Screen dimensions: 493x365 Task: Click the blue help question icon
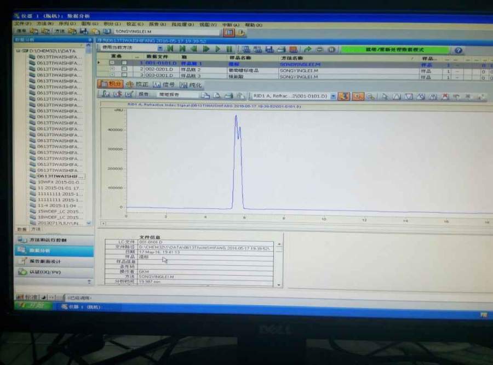coord(458,50)
